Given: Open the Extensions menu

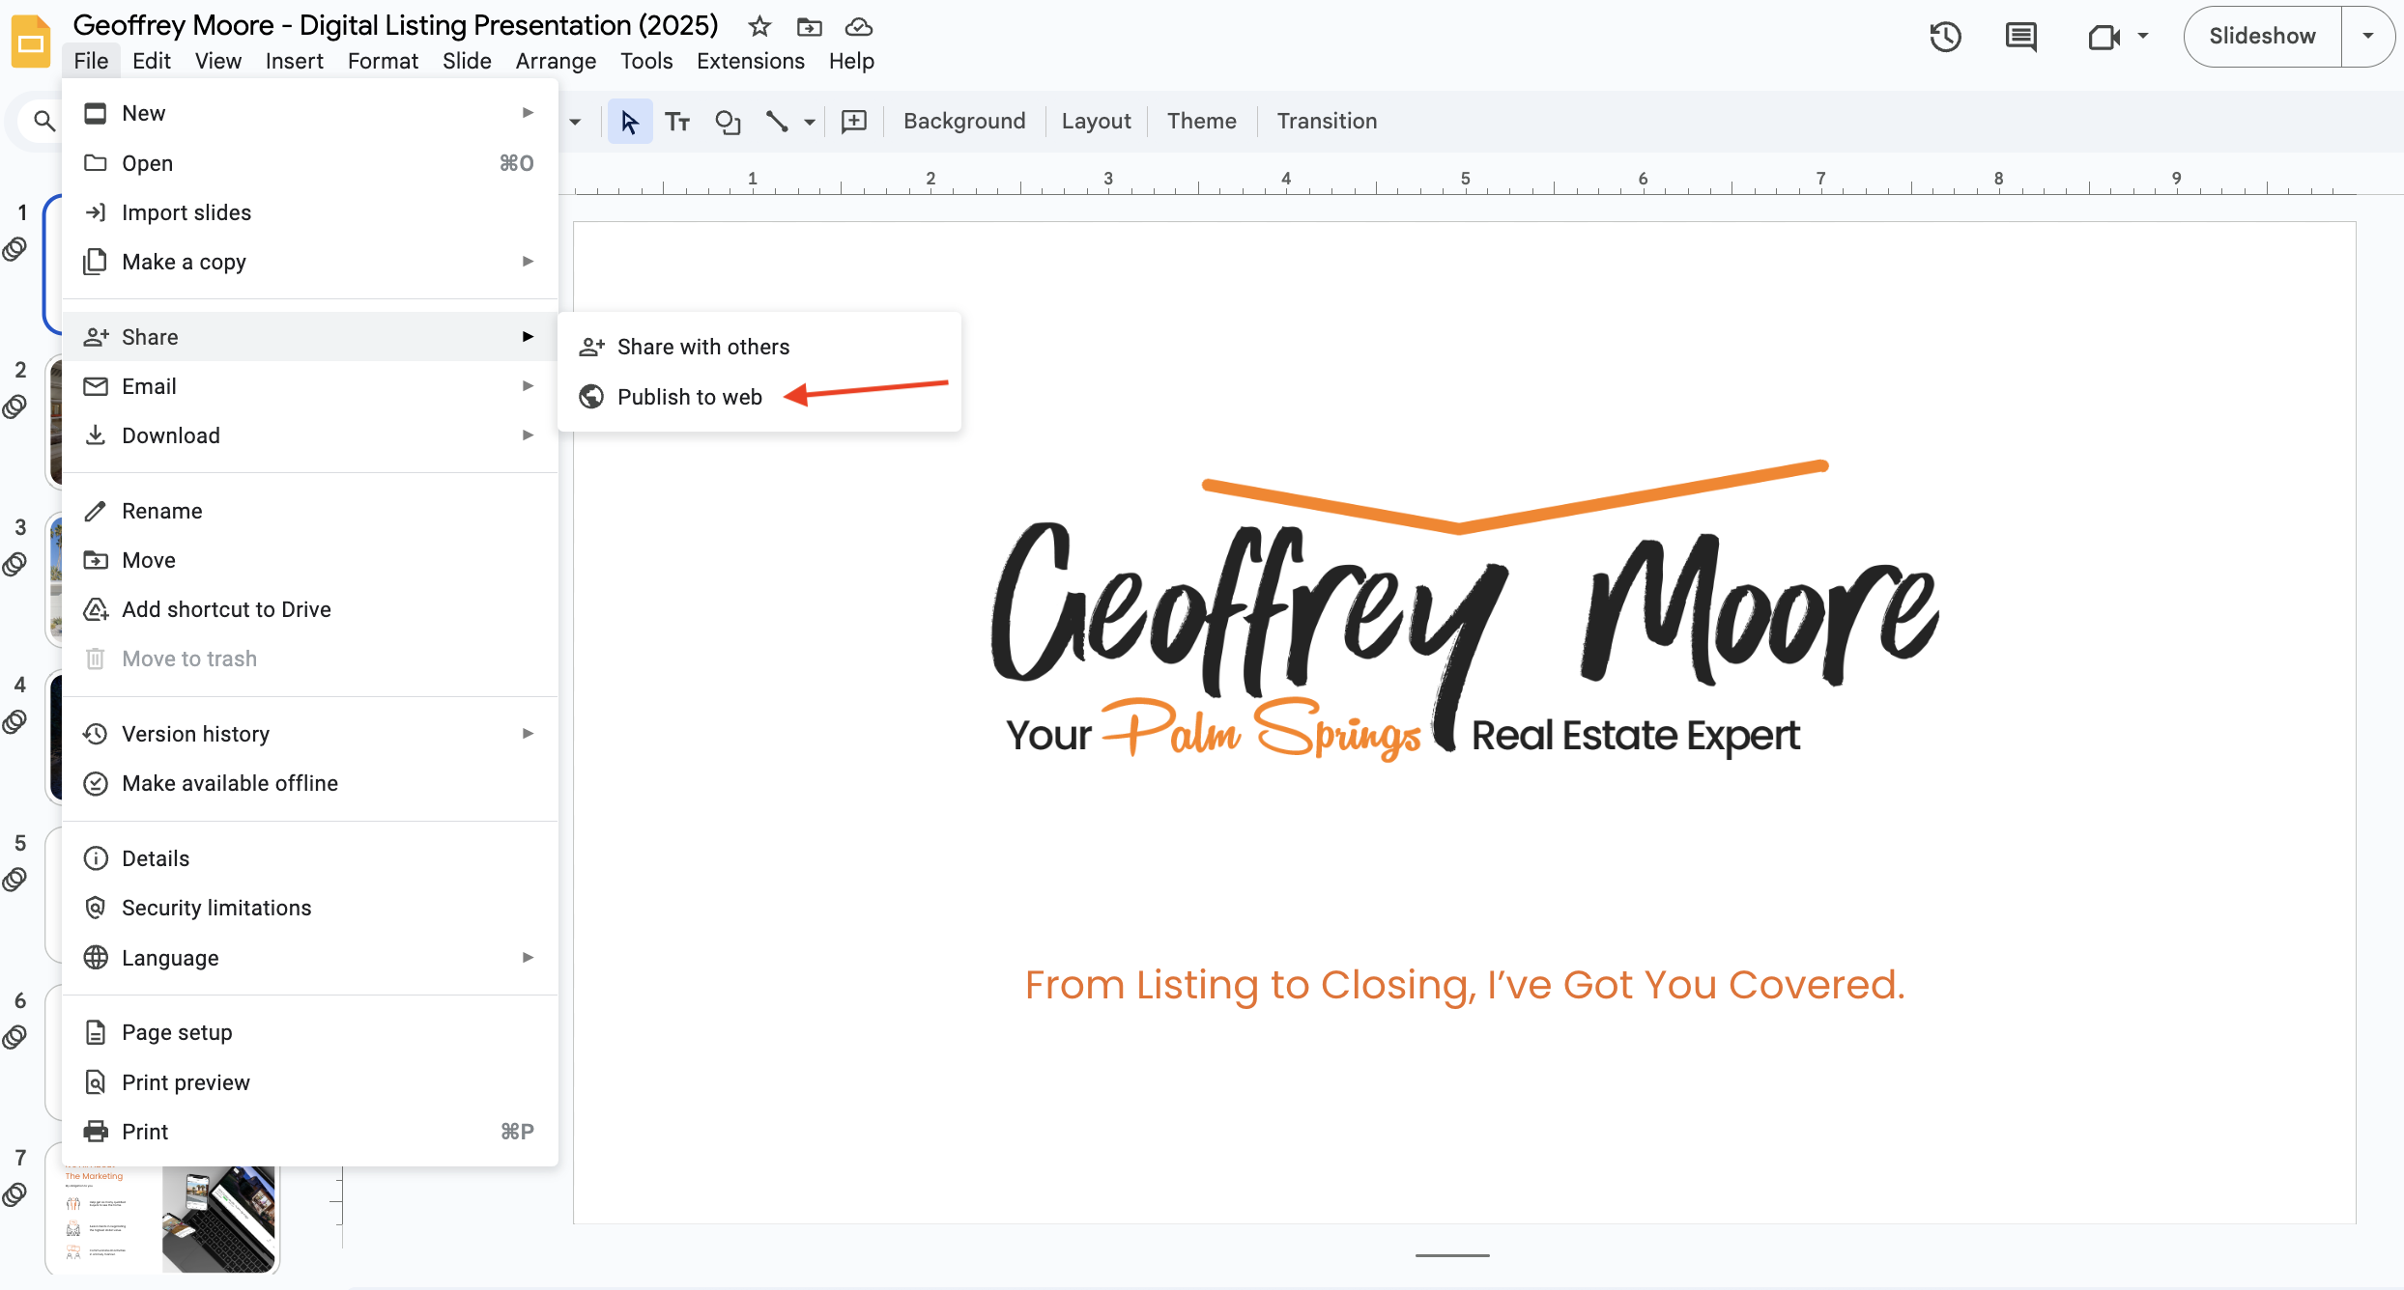Looking at the screenshot, I should [x=750, y=61].
